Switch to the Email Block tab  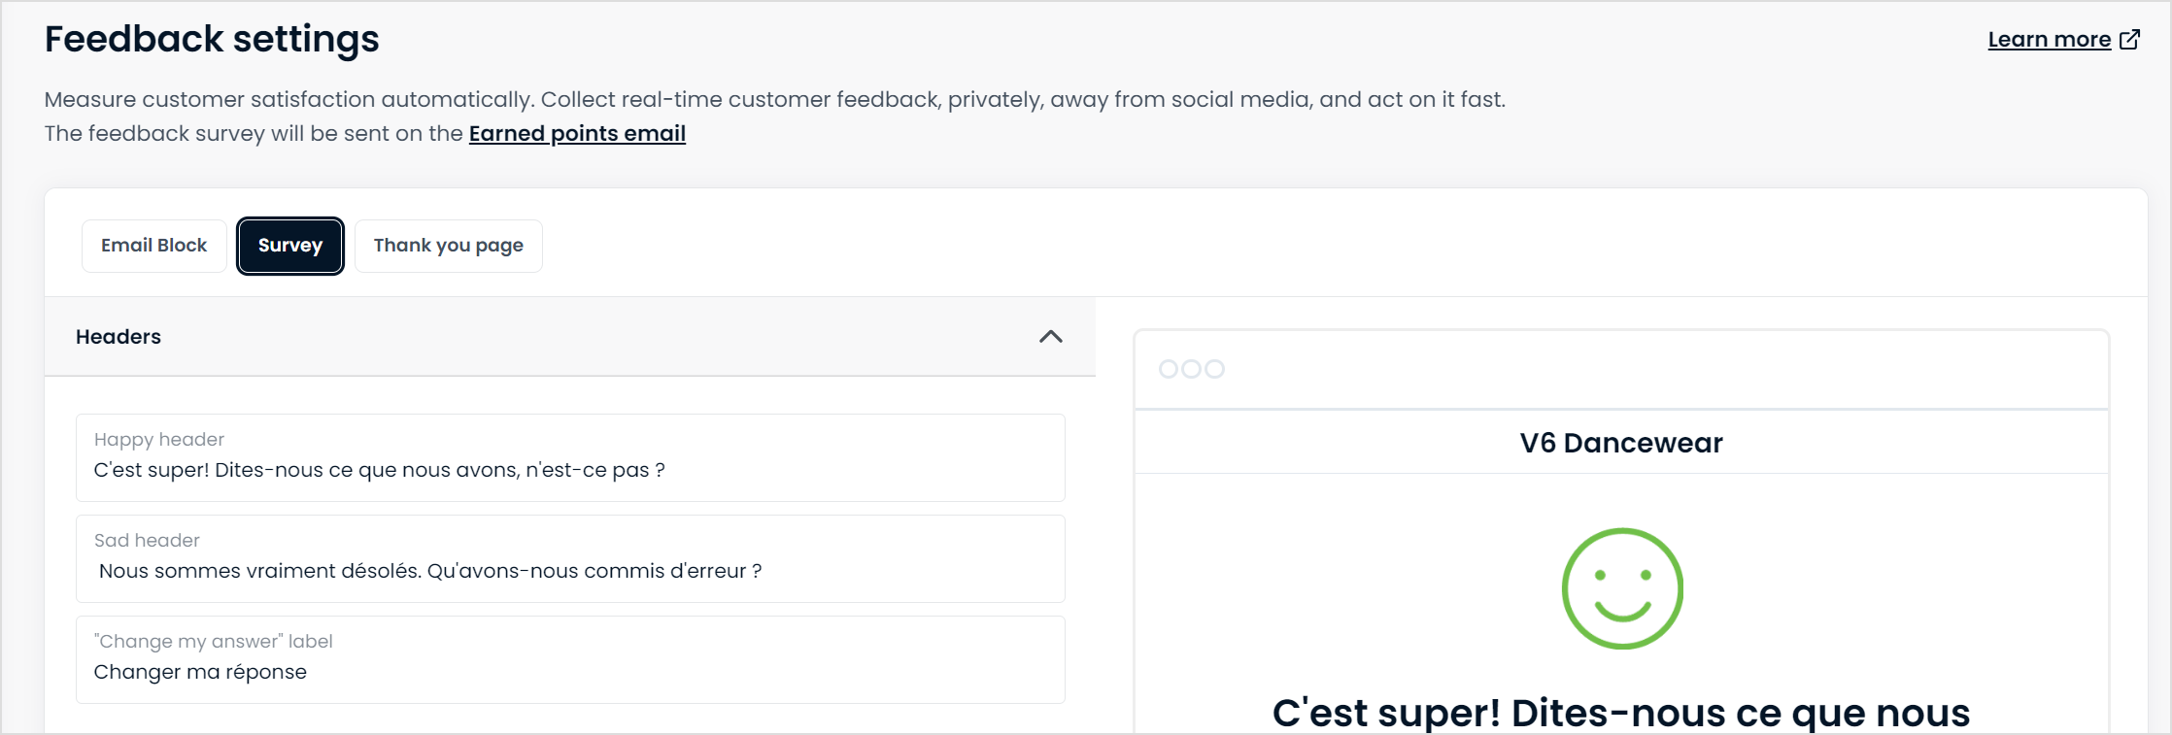point(153,246)
